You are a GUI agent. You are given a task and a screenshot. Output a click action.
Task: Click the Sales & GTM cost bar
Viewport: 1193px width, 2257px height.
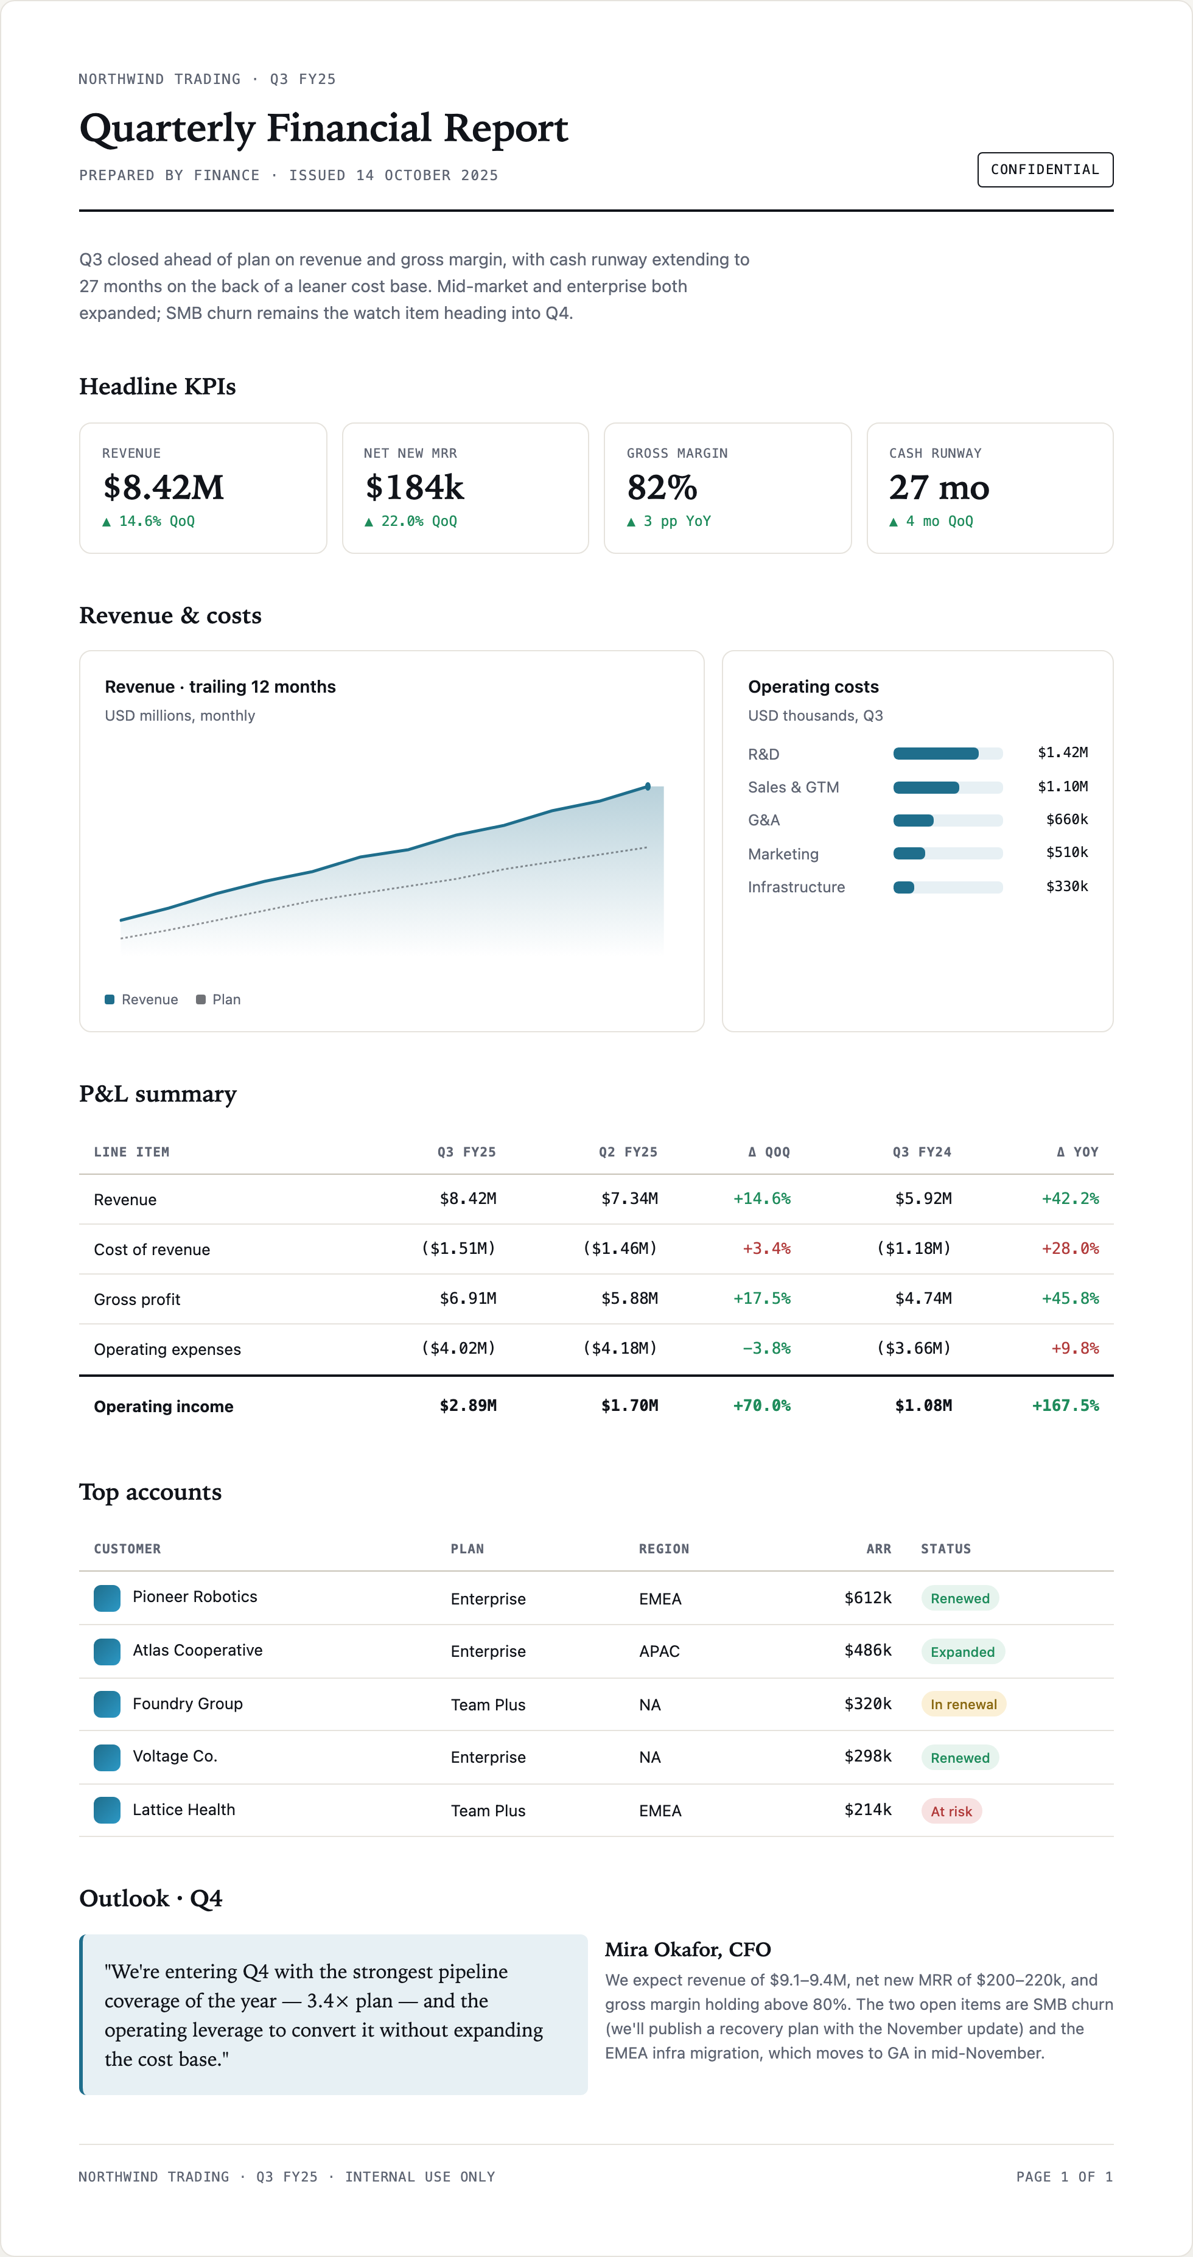tap(948, 787)
